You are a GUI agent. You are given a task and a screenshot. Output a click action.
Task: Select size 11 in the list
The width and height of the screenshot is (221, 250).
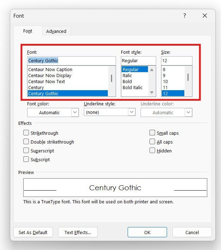click(173, 88)
